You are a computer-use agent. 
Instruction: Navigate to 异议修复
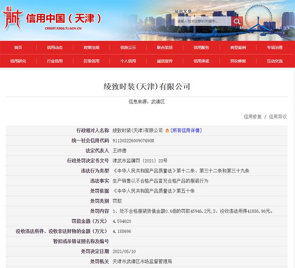pos(238,61)
